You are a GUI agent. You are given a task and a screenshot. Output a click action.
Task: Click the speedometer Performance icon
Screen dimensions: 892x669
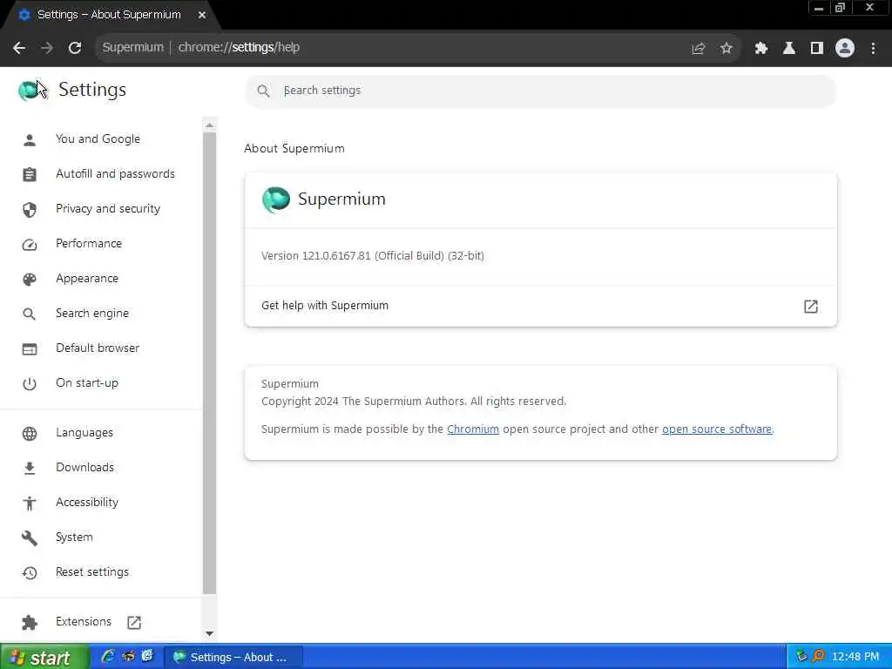click(x=30, y=245)
